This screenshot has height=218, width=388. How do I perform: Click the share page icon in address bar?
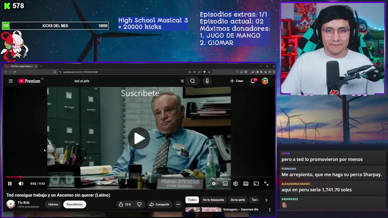tap(199, 72)
